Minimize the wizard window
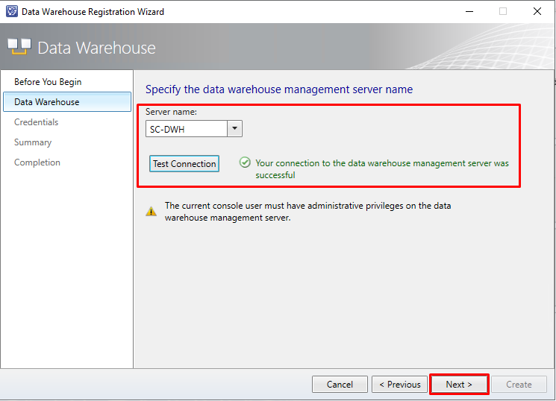 click(x=469, y=11)
